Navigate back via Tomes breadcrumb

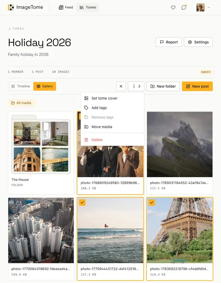pyautogui.click(x=16, y=29)
